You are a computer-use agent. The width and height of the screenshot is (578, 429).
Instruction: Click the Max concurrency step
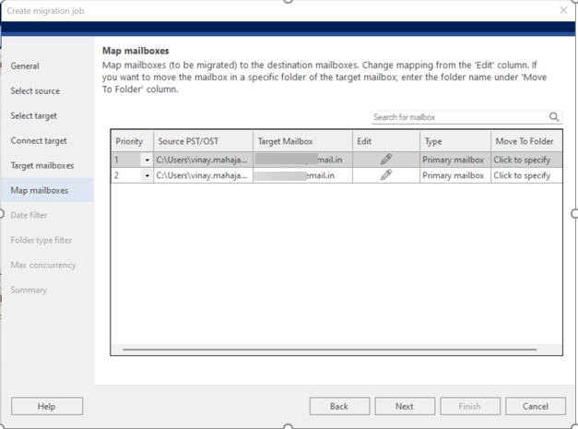(43, 265)
